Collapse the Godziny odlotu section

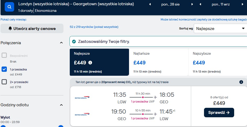coord(61,105)
